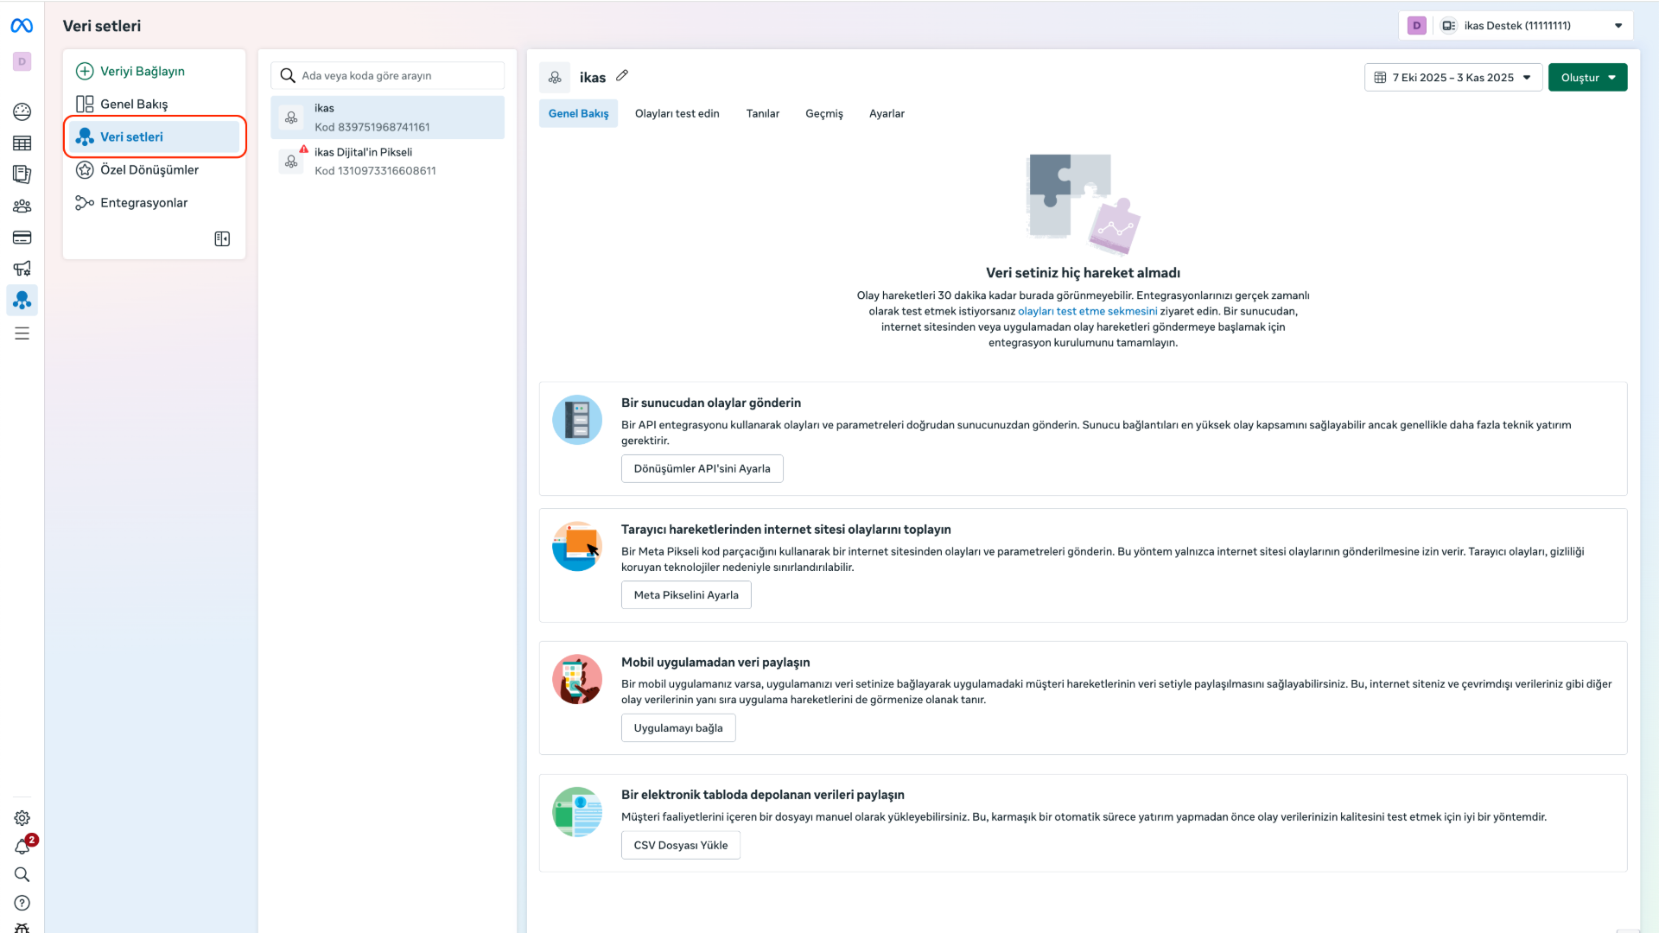Screen dimensions: 1659x933
Task: Click the CSV Dosyası Yükle button
Action: tap(681, 846)
